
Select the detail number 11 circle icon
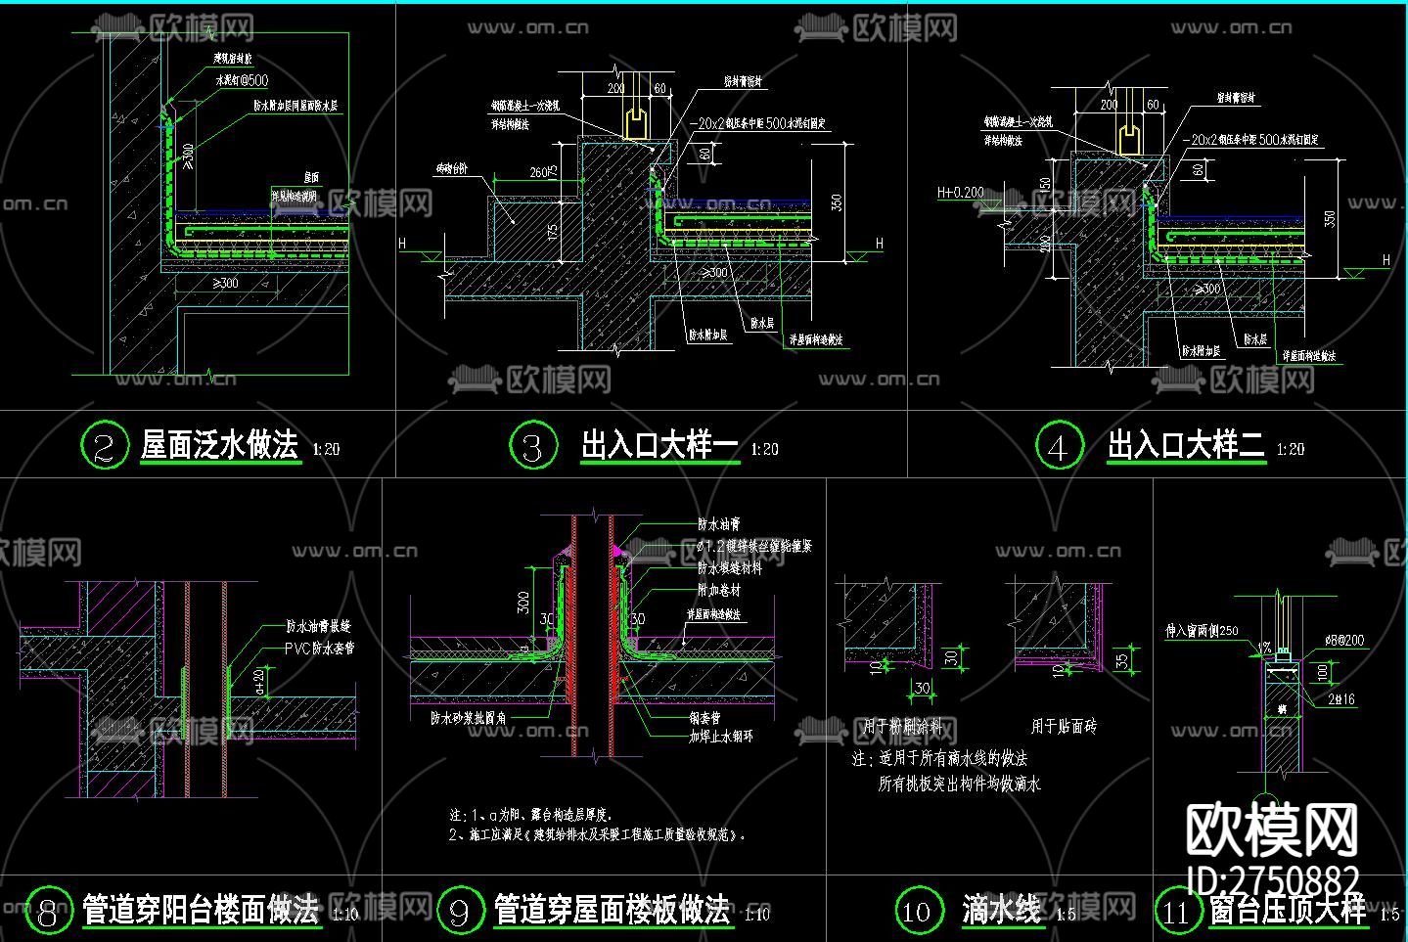(x=1179, y=909)
